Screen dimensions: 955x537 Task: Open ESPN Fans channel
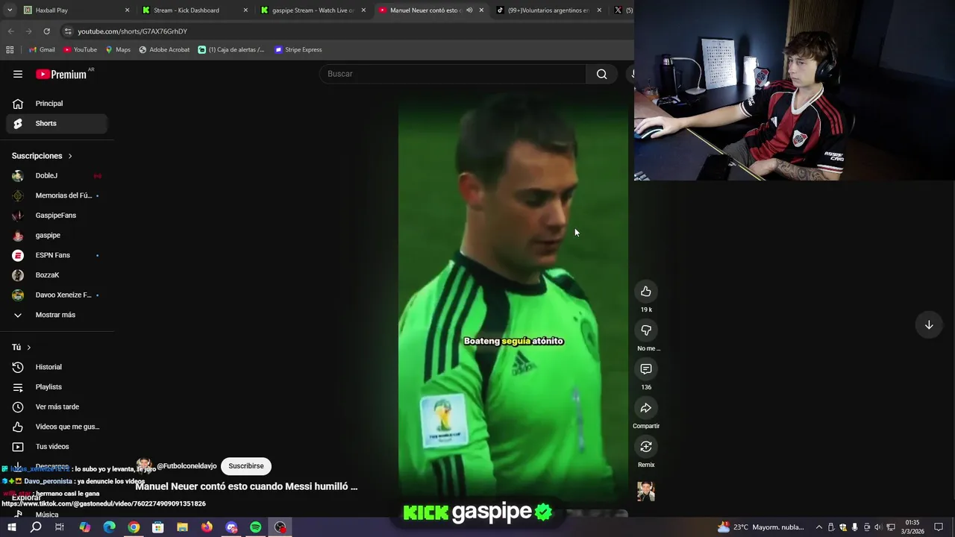(x=56, y=255)
